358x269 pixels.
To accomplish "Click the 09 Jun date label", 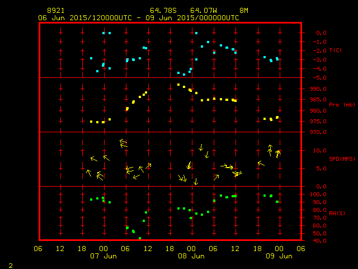I will tap(279, 256).
